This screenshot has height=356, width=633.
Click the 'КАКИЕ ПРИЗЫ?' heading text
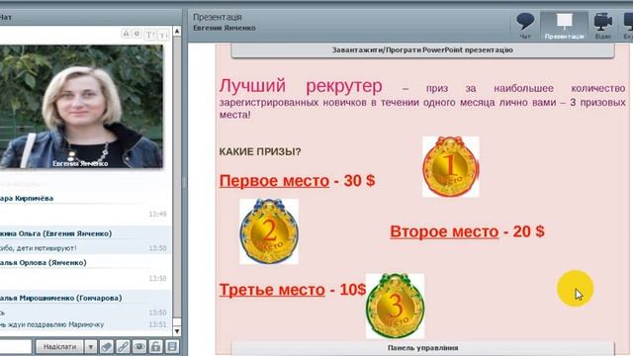[260, 151]
